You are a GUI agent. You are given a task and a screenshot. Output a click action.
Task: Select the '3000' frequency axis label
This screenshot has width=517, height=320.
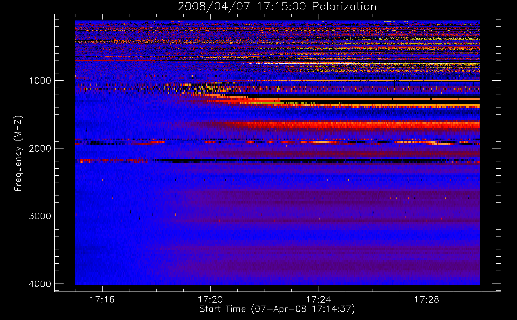pyautogui.click(x=40, y=216)
